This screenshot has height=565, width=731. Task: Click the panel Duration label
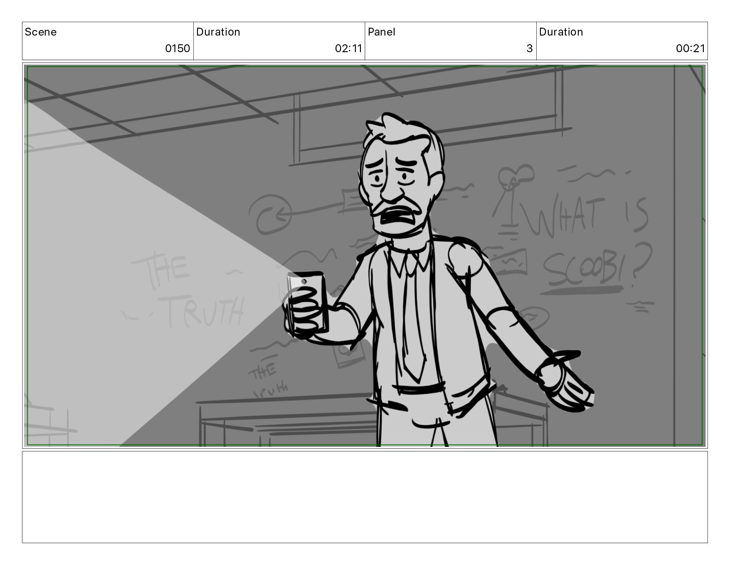[x=561, y=32]
